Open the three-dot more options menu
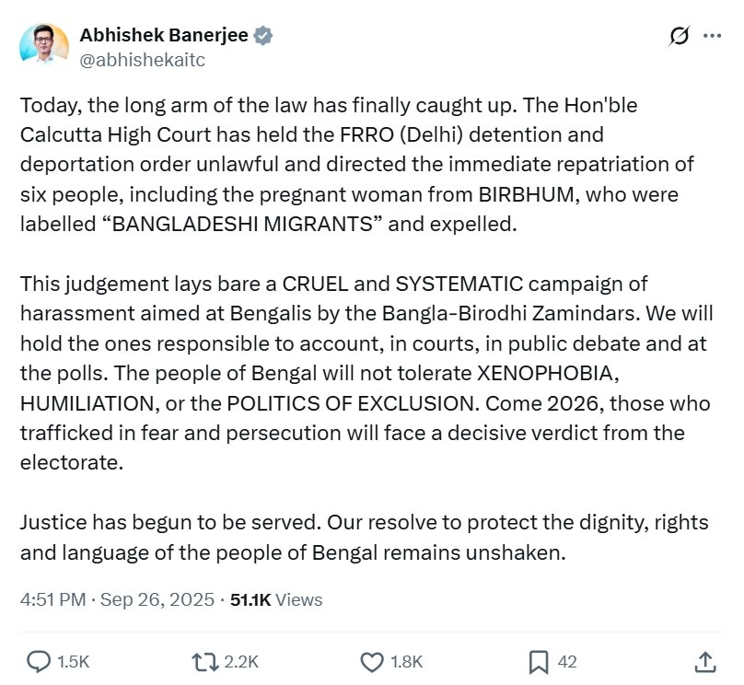The image size is (744, 685). coord(712,36)
